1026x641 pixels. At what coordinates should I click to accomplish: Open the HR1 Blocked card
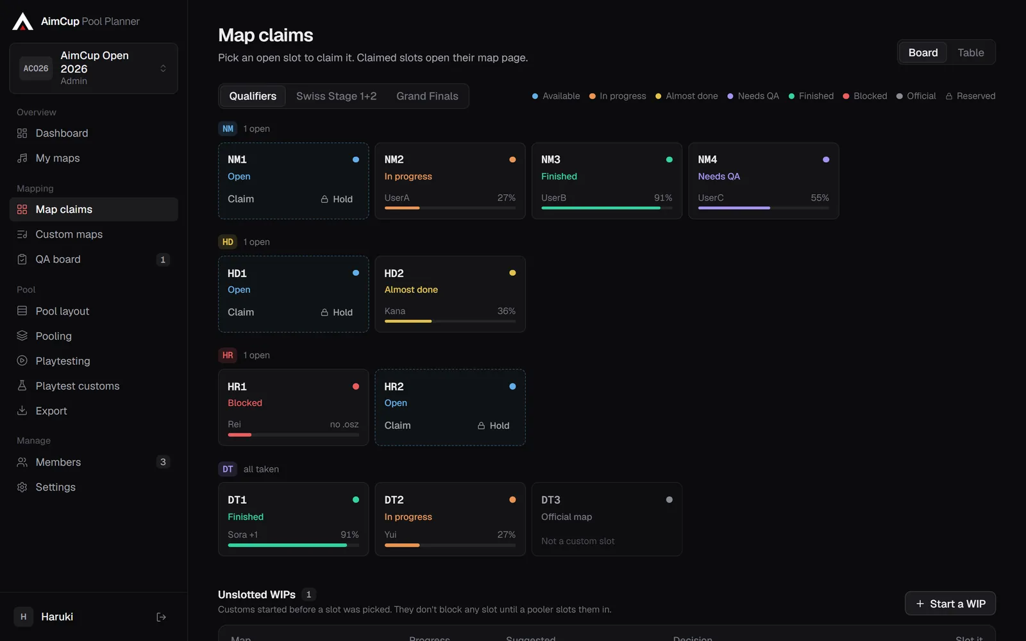point(293,407)
